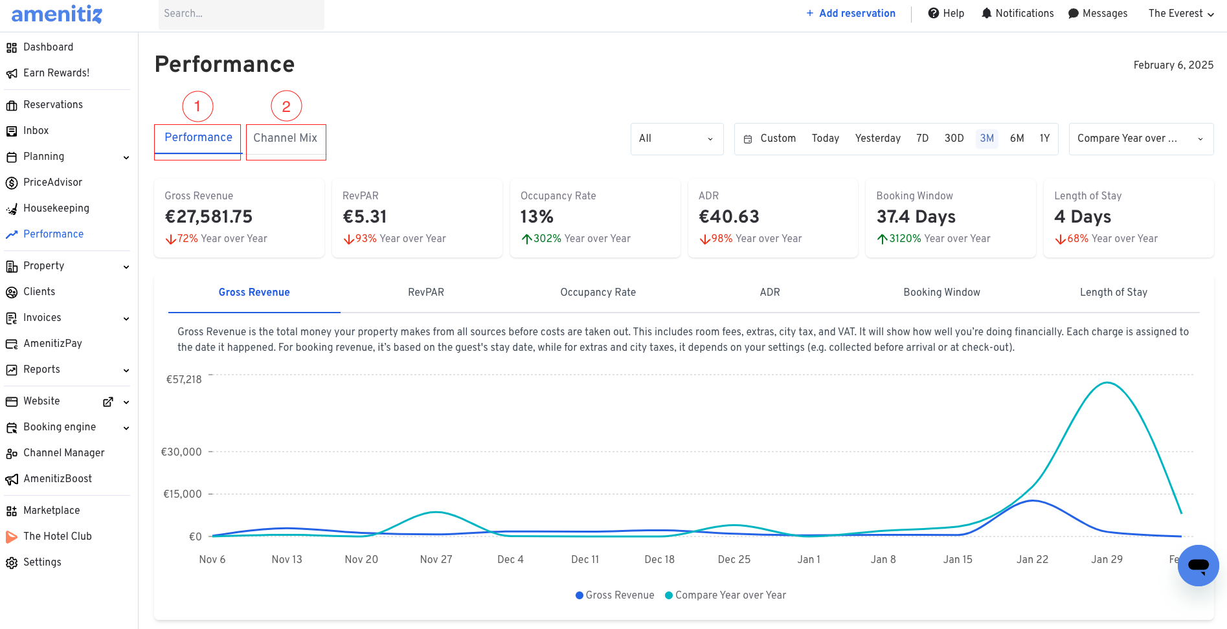Click the PriceAdvisor dollar icon
1227x629 pixels.
point(12,182)
